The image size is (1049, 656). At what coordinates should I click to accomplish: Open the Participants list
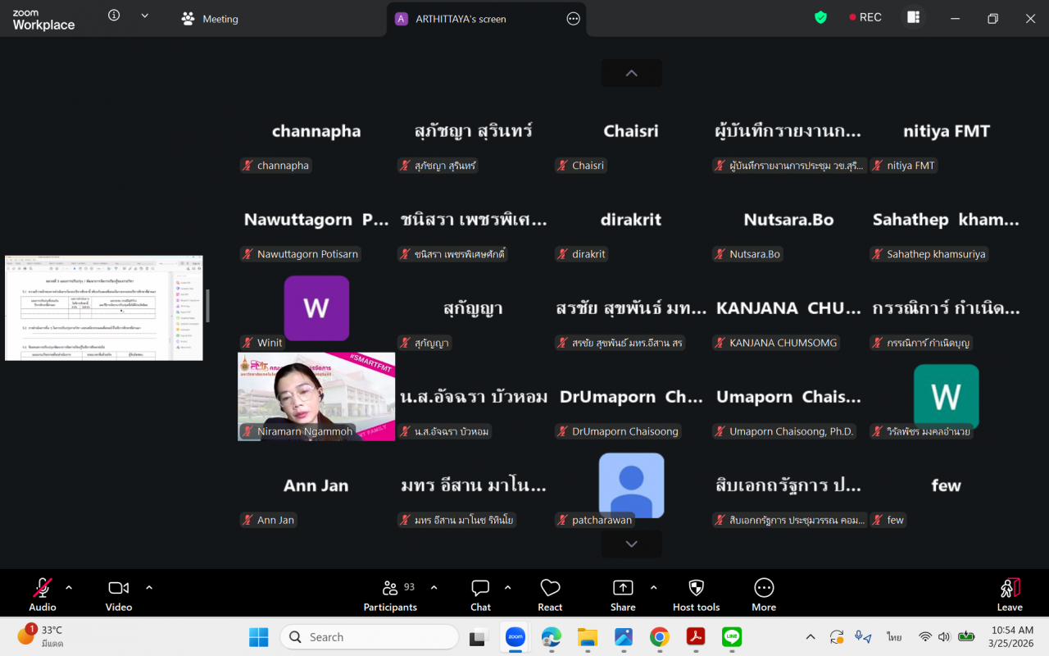[x=390, y=594]
